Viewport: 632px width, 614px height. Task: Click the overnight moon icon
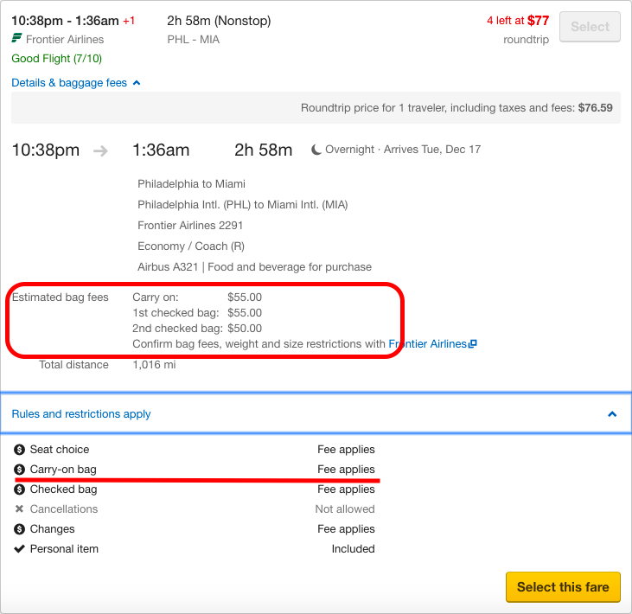pyautogui.click(x=316, y=150)
